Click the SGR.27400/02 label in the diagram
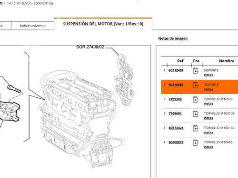The height and width of the screenshot is (178, 238). pos(90,47)
